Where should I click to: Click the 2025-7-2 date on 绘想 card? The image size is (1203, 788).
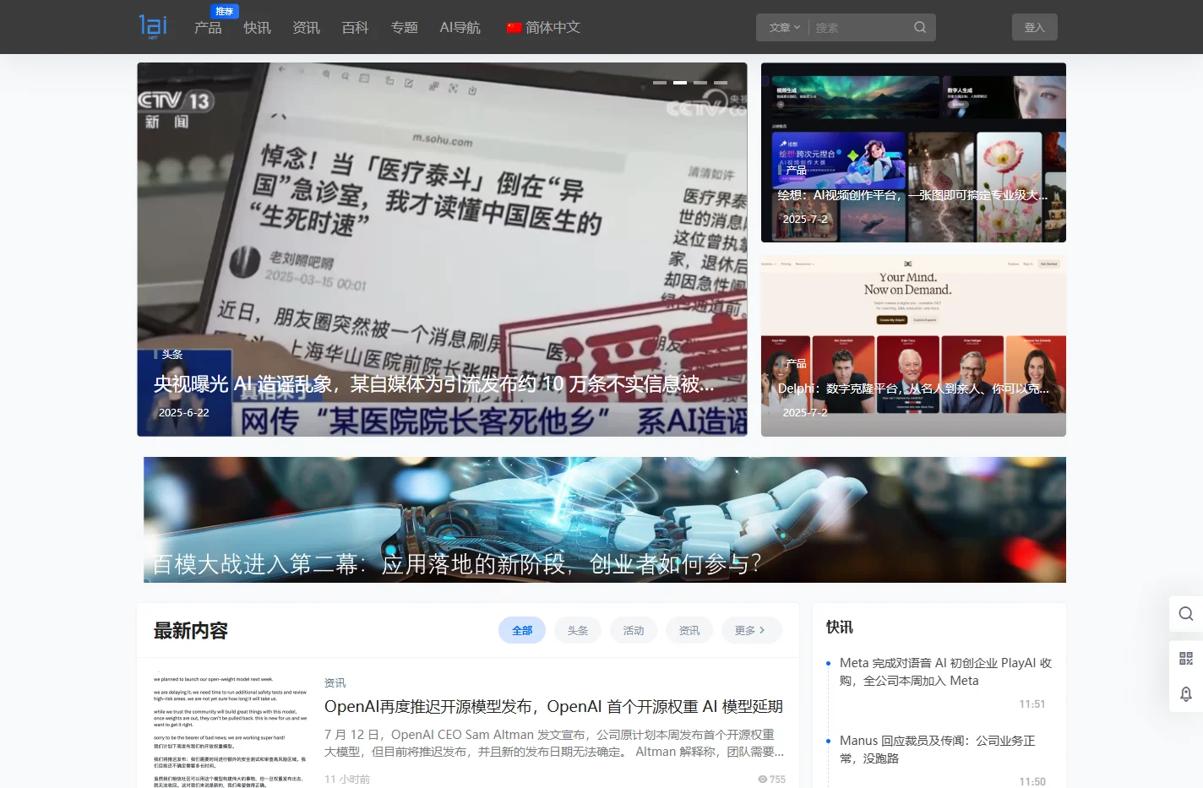point(805,220)
